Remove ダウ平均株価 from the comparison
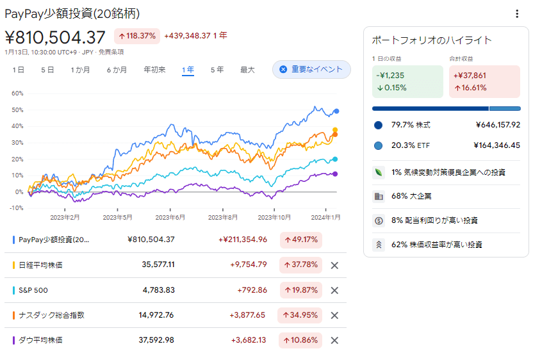Viewport: 533px width, 351px height. click(x=334, y=340)
